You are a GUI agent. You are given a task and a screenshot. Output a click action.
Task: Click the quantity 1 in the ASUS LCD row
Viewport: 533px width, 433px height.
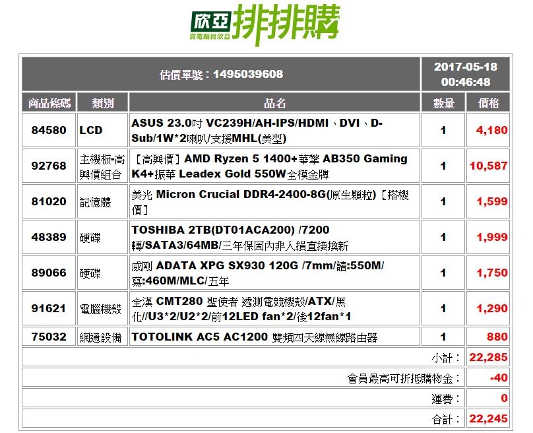click(443, 130)
